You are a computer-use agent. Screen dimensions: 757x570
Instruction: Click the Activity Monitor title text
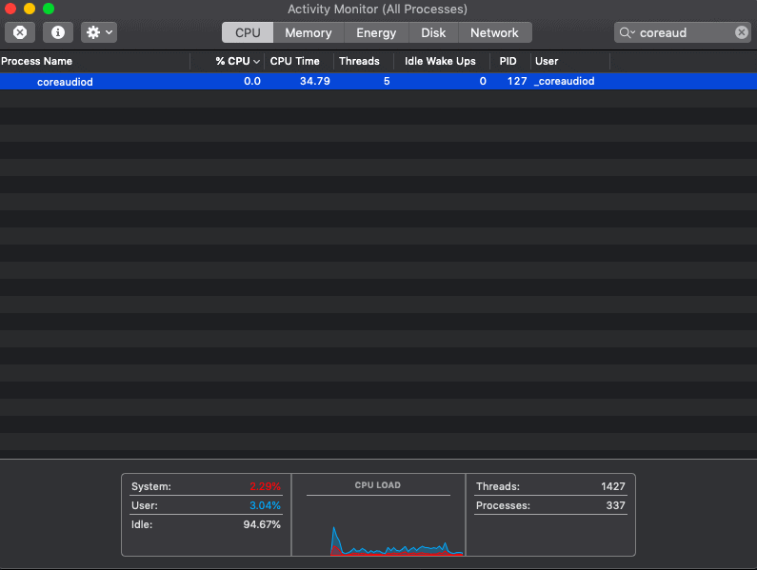coord(377,10)
